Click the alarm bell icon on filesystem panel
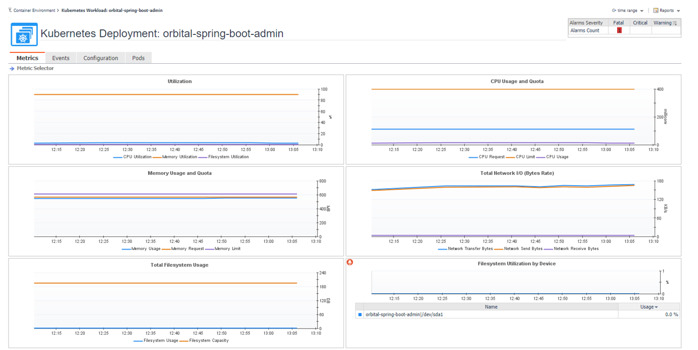Image resolution: width=698 pixels, height=350 pixels. point(350,262)
